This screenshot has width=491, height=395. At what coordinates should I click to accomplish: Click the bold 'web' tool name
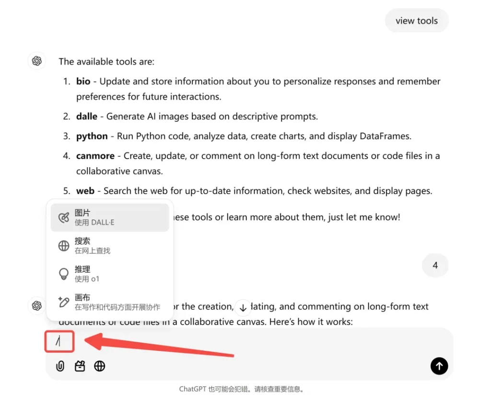coord(85,191)
